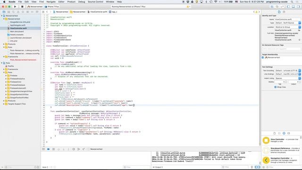Image resolution: width=302 pixels, height=170 pixels.
Task: Switch to the Standard editor icon
Action: (272, 7)
